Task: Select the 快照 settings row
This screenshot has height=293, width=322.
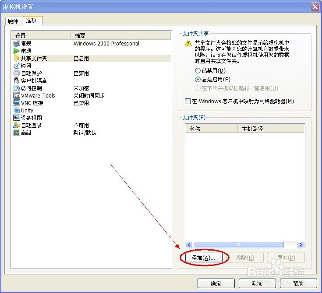Action: (92, 66)
